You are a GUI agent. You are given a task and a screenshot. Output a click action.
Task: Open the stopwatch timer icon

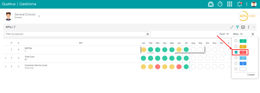(x=220, y=4)
